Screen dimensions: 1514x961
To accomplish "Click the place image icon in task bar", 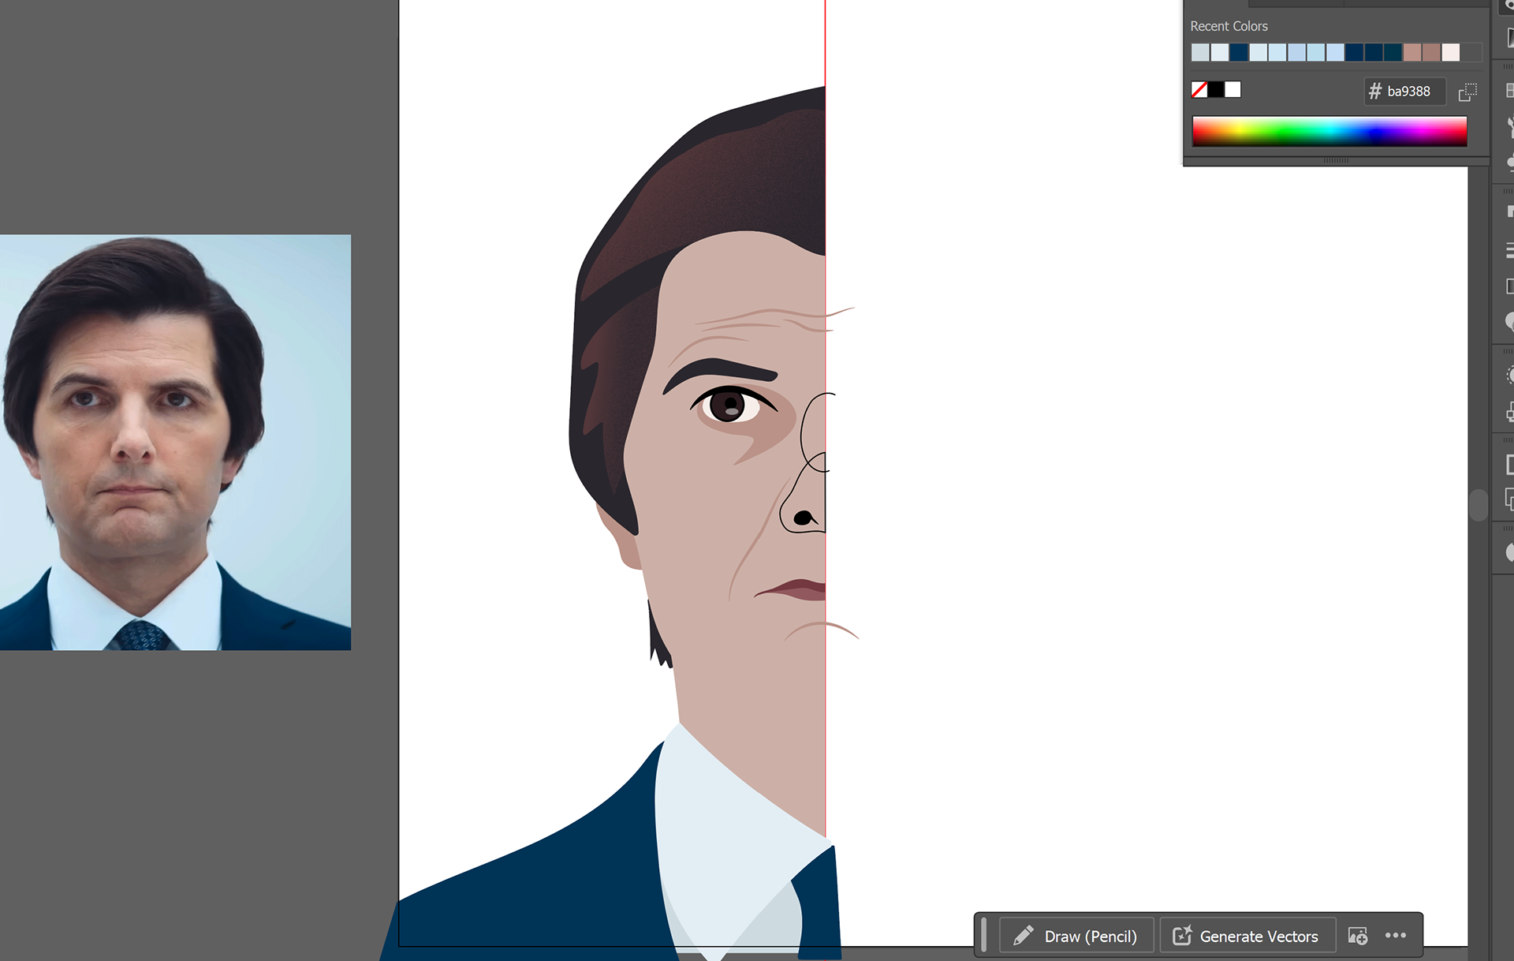I will [x=1358, y=936].
